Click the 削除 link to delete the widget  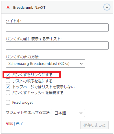pos(9,124)
